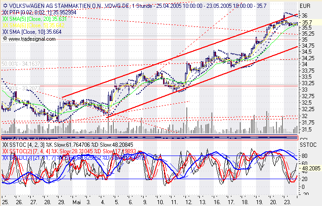
Task: Click the 25. date label
Action: click(x=5, y=202)
